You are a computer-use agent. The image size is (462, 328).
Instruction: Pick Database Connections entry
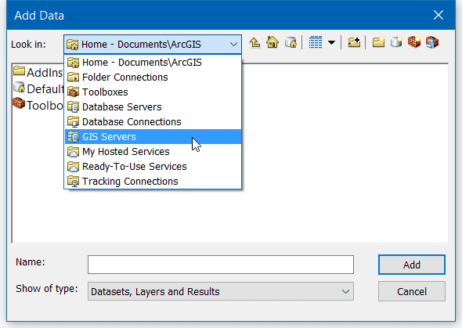[x=153, y=121]
